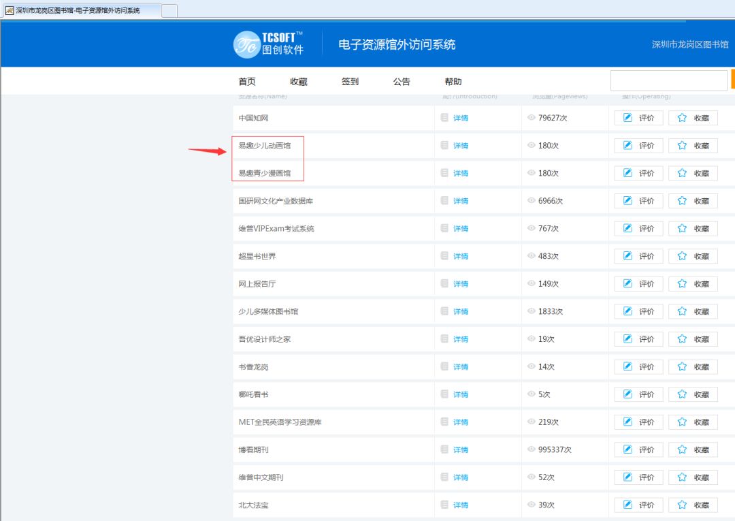Click the 收藏 star button for 吾优设计师之家
Viewport: 735px width, 521px height.
693,340
